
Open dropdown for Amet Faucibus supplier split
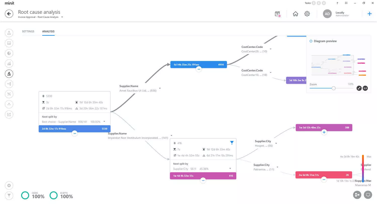[x=160, y=88]
